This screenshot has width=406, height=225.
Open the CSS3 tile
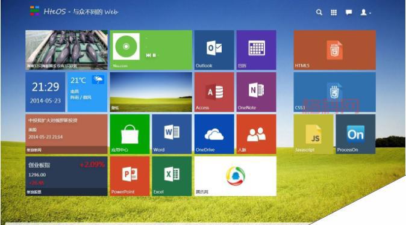tap(334, 92)
